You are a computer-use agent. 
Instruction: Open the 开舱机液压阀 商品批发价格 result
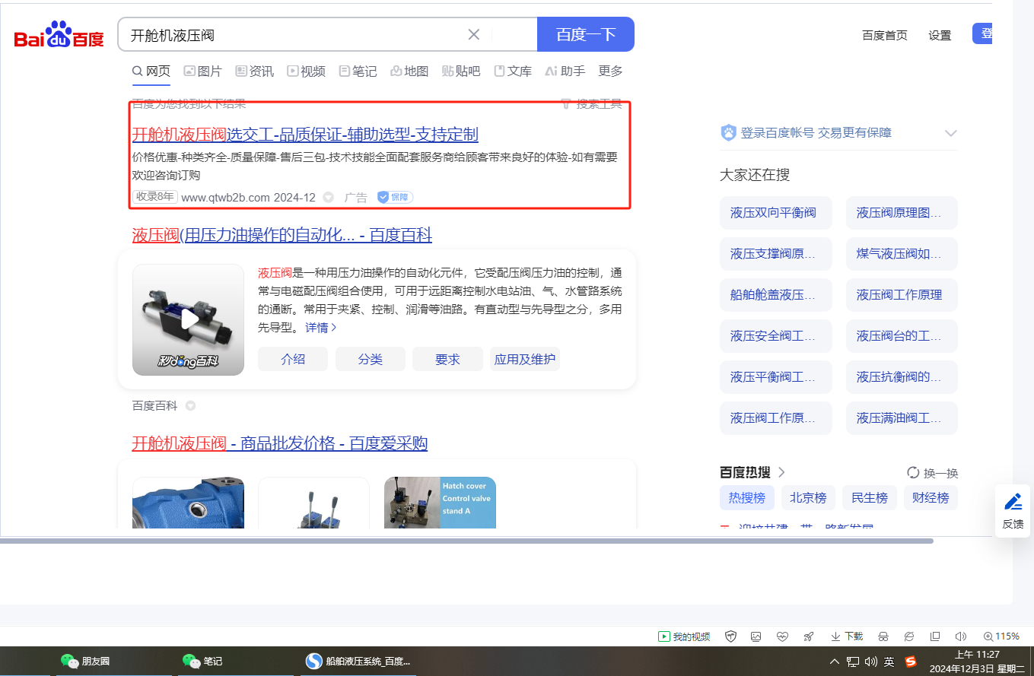click(280, 443)
